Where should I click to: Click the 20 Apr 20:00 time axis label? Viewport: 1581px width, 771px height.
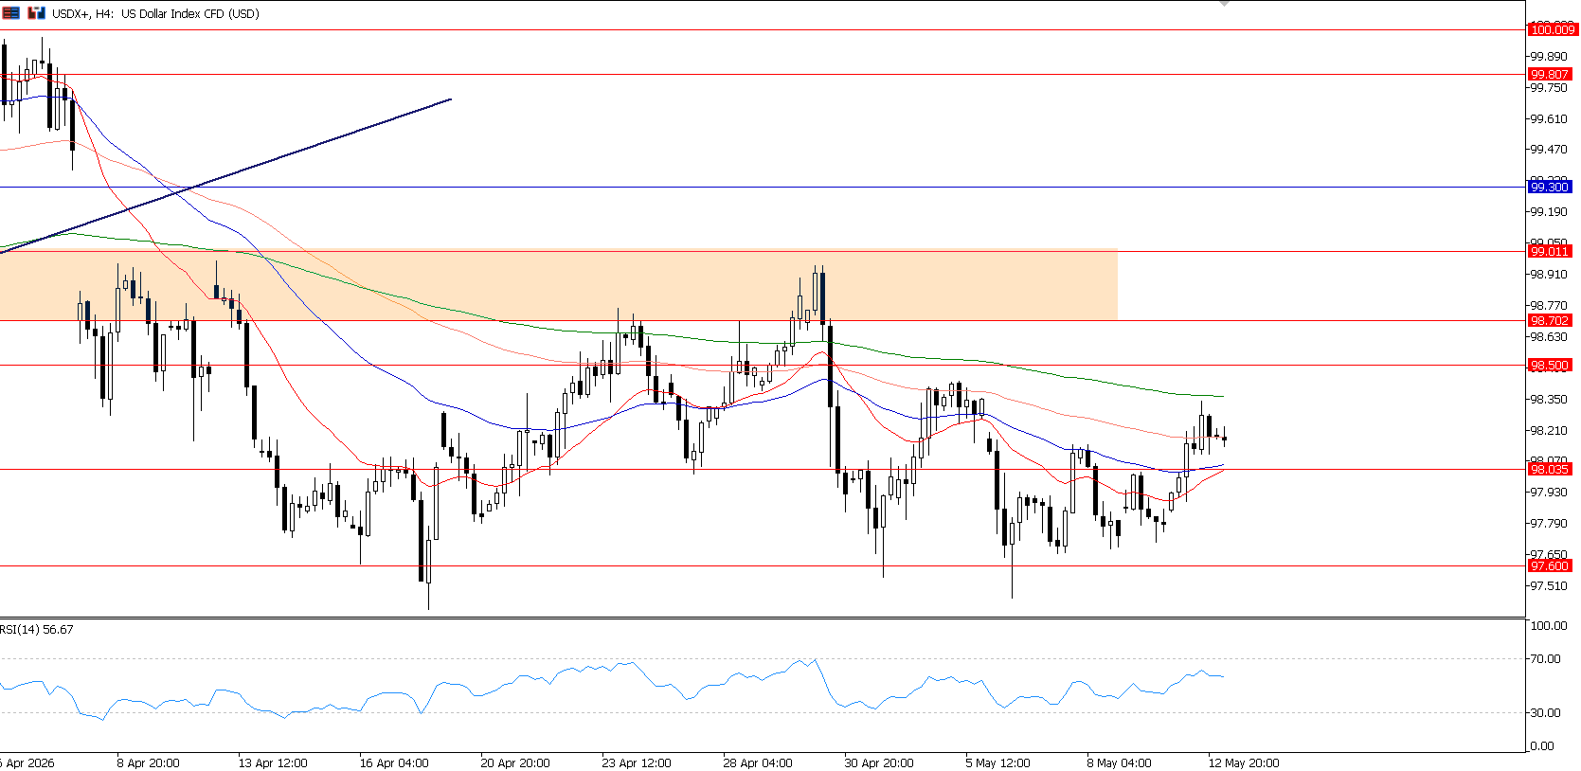click(x=515, y=762)
